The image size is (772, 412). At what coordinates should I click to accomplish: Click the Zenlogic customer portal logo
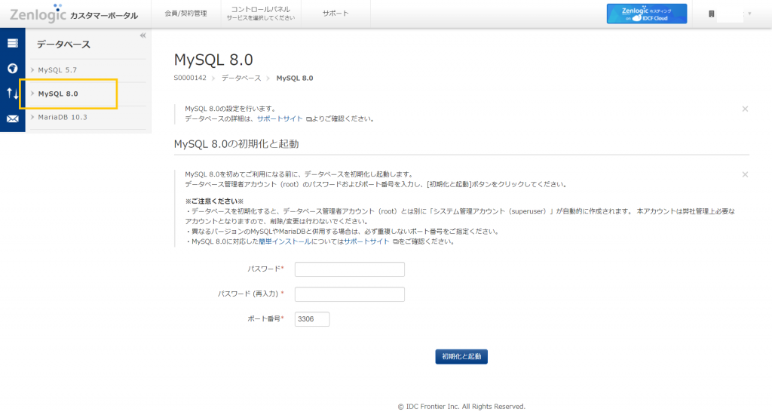tap(73, 14)
